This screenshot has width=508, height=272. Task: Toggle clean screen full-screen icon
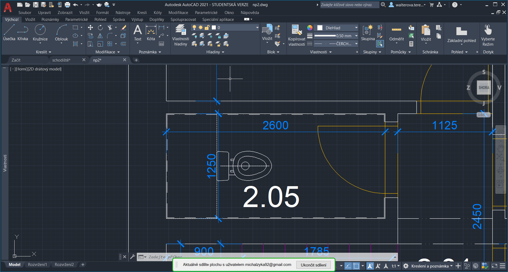point(494,266)
